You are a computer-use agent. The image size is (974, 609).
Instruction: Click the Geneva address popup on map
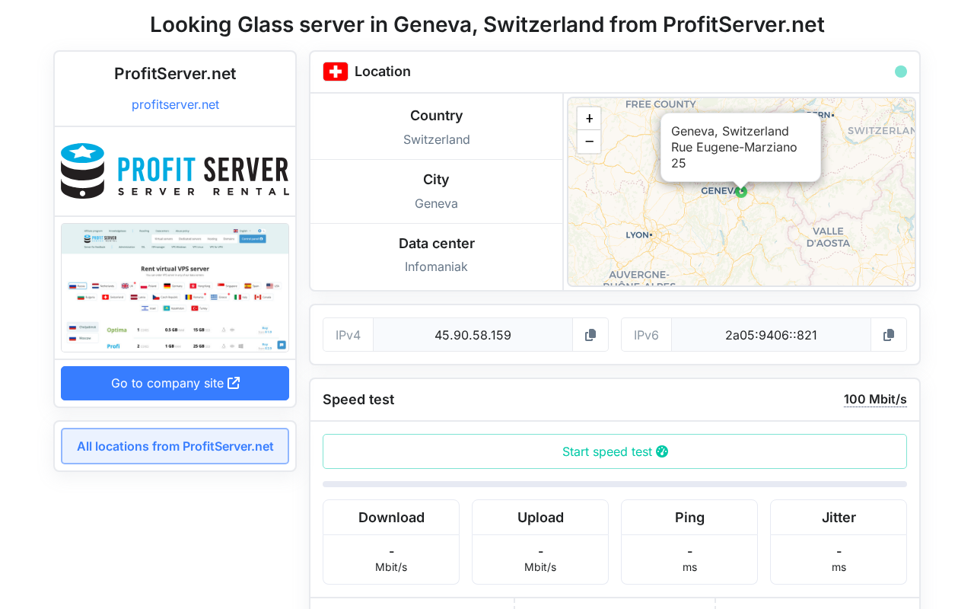[x=740, y=147]
